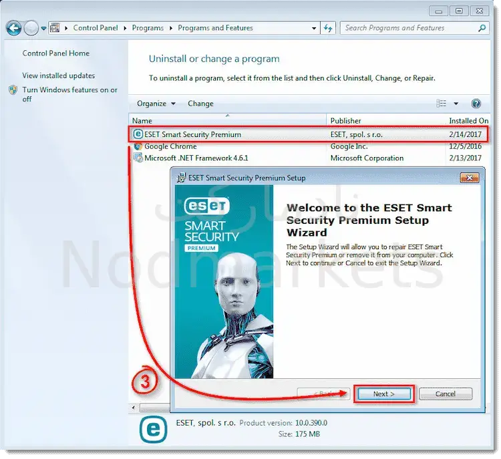
Task: Open View installed updates link
Action: [x=59, y=75]
